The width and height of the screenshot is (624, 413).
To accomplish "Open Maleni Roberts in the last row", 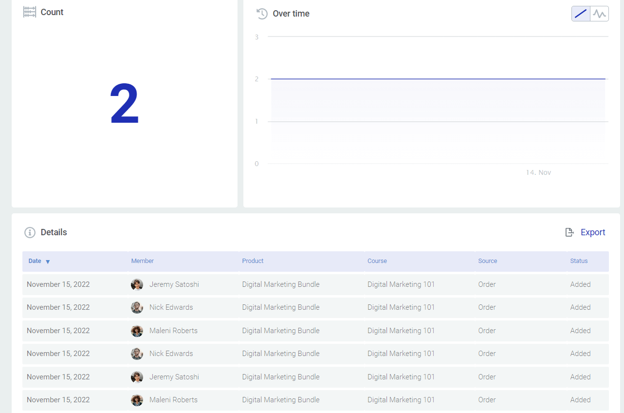I will point(173,400).
